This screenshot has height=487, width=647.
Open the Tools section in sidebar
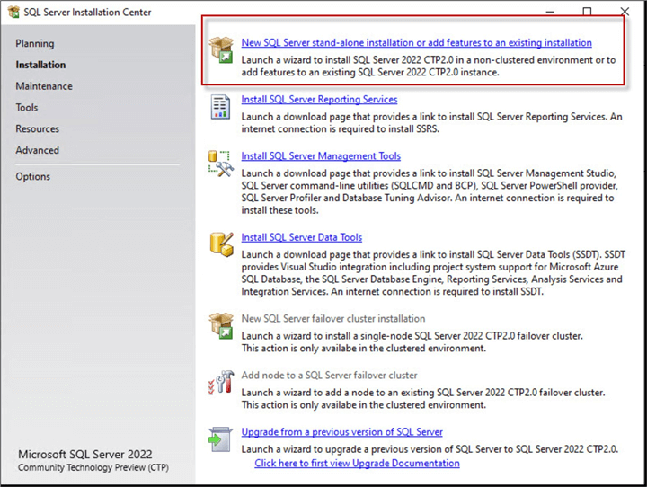click(26, 108)
